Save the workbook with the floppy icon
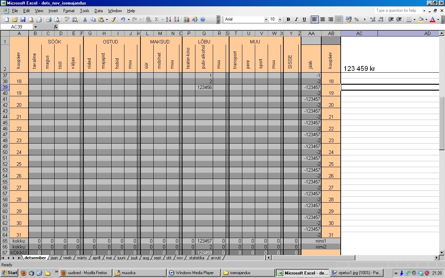The width and height of the screenshot is (445, 278). pyautogui.click(x=23, y=19)
